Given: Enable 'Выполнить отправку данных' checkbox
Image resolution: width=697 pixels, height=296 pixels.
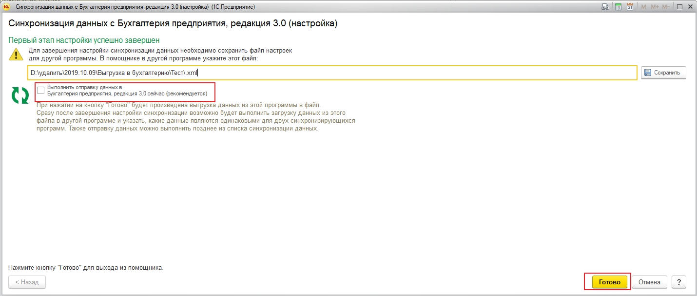Looking at the screenshot, I should (x=41, y=90).
